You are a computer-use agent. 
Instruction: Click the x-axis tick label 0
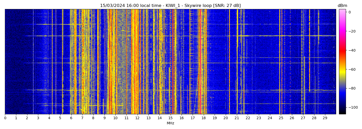5,118
